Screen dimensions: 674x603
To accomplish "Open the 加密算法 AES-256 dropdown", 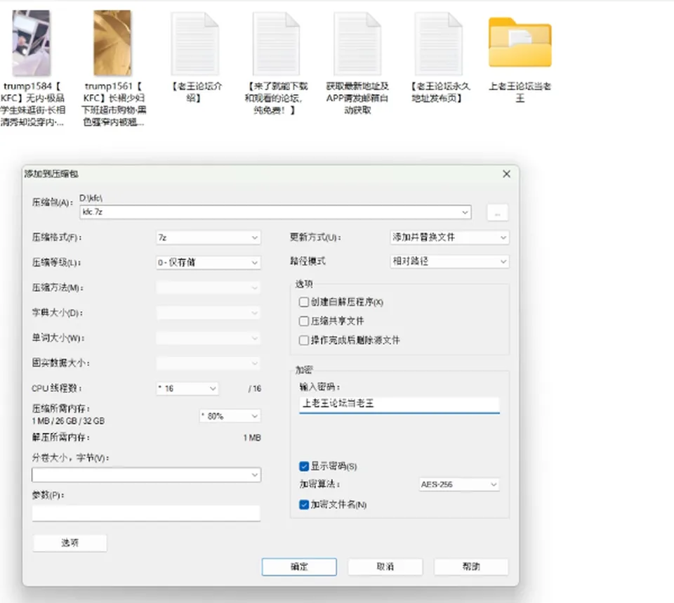I will coord(459,485).
